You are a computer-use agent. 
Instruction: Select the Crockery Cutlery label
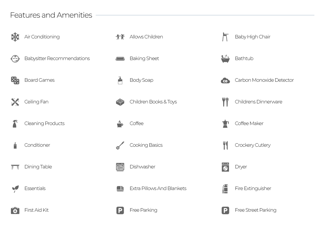253,145
